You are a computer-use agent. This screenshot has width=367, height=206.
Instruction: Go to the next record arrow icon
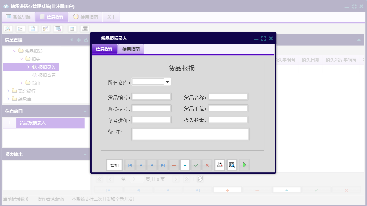(x=152, y=165)
